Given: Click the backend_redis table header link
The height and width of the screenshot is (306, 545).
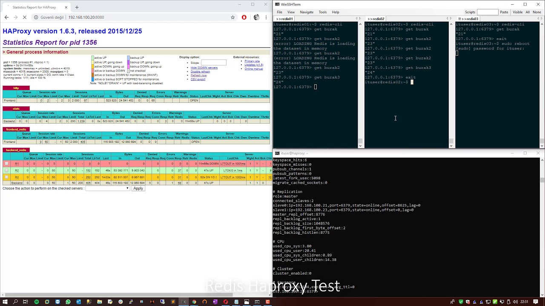Looking at the screenshot, I should pyautogui.click(x=16, y=150).
